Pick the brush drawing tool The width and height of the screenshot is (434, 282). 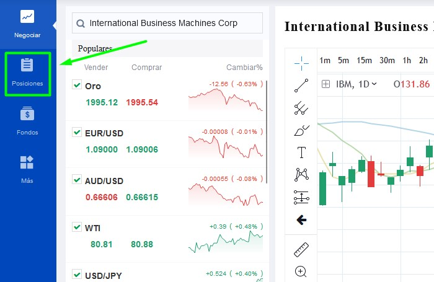pyautogui.click(x=301, y=131)
